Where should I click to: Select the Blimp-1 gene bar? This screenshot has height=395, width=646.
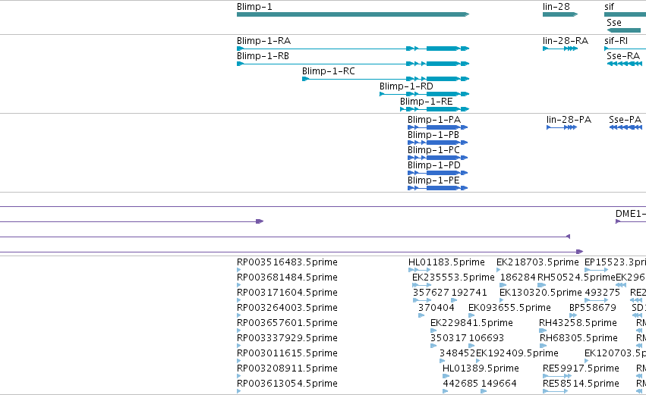click(x=353, y=14)
